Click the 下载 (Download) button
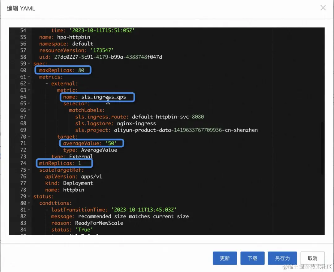Viewport: 334px width, 272px height. tap(252, 258)
